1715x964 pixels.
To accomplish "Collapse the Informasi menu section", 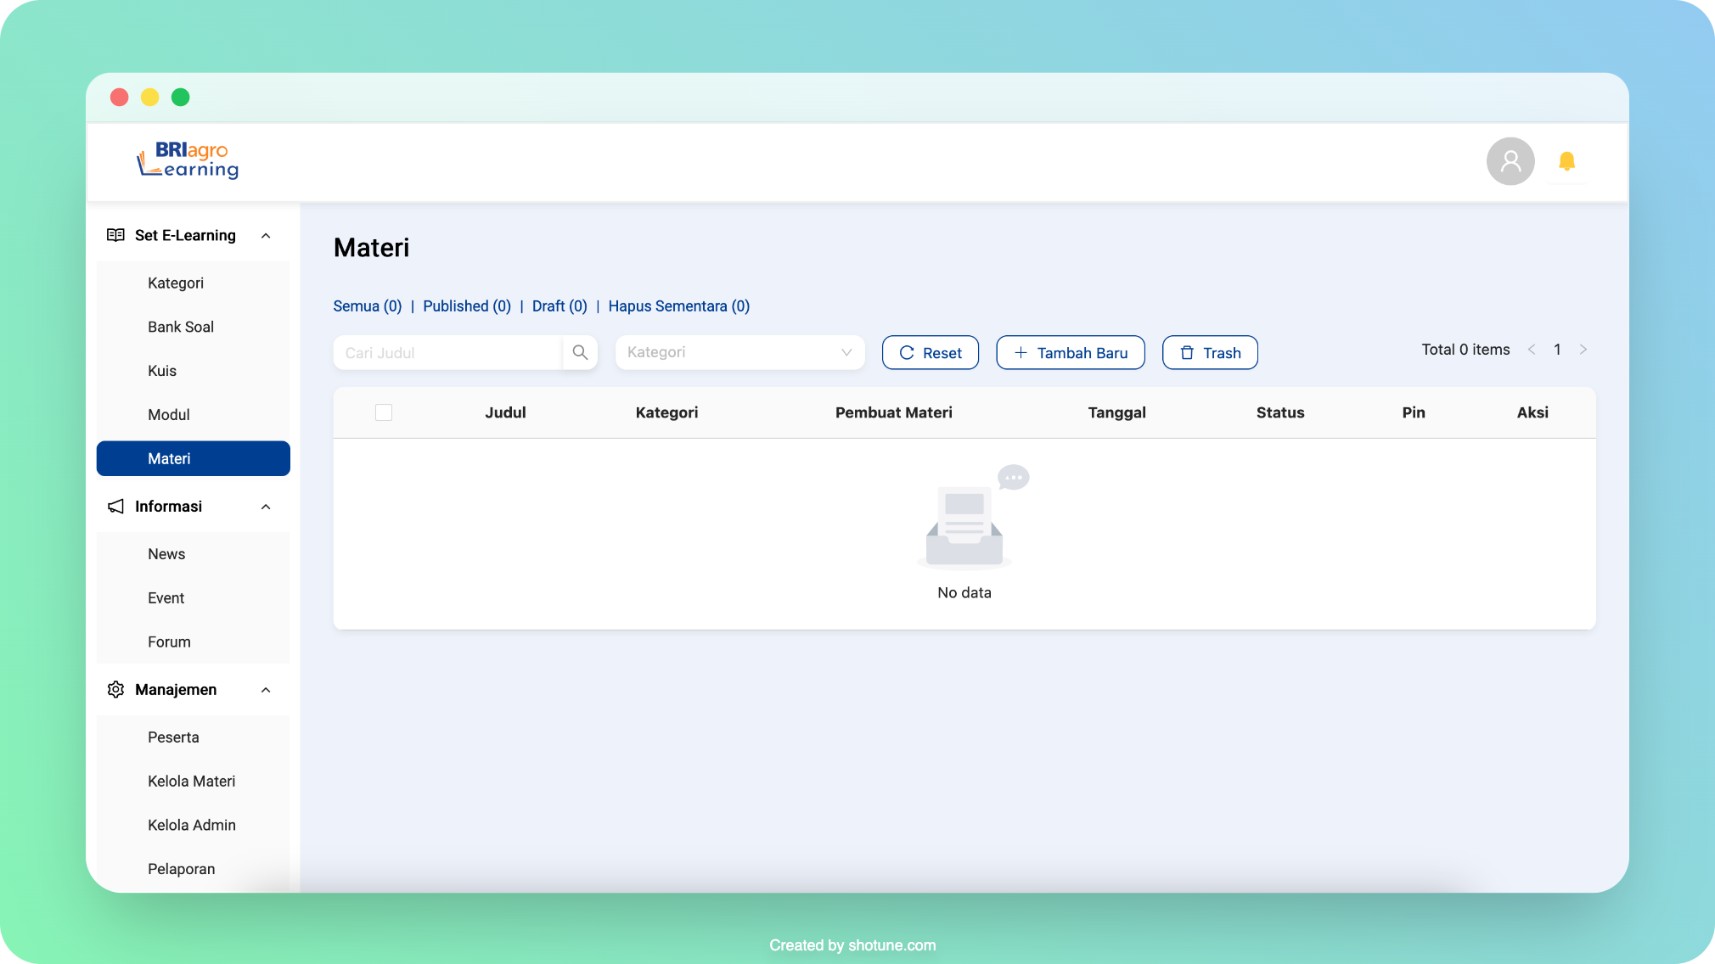I will point(267,506).
